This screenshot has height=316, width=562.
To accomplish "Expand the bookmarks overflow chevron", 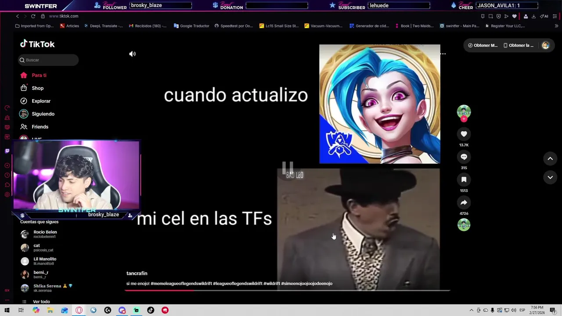I will (556, 26).
